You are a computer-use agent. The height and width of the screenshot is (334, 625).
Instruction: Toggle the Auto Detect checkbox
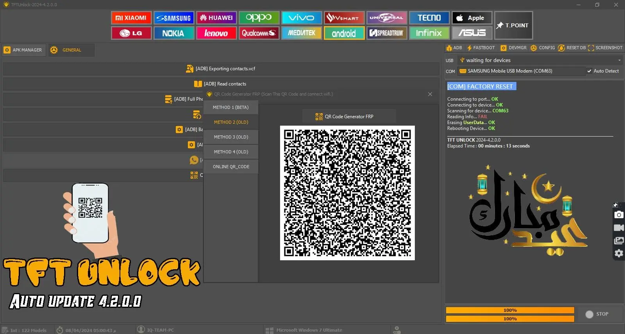589,71
